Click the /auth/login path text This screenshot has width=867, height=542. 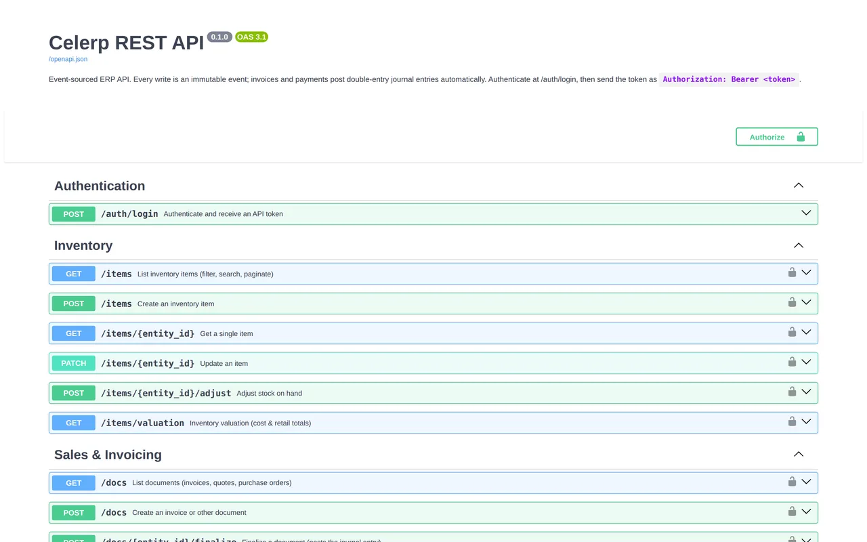pyautogui.click(x=129, y=214)
